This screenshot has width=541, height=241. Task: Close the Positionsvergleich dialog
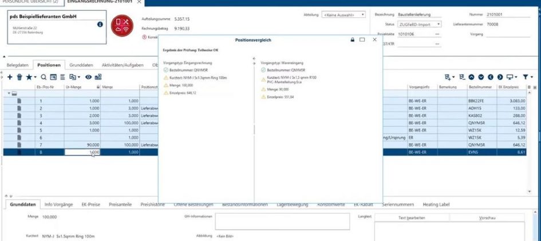tap(375, 40)
